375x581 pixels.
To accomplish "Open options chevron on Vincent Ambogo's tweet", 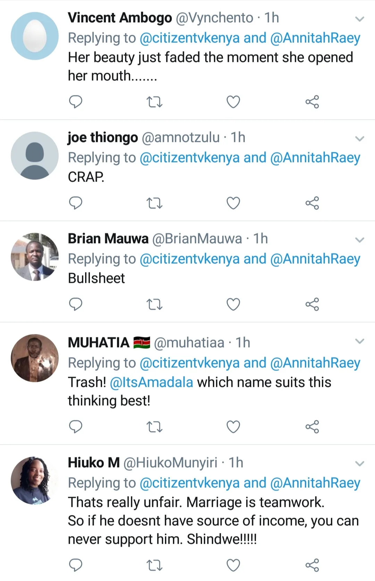I will click(x=360, y=19).
